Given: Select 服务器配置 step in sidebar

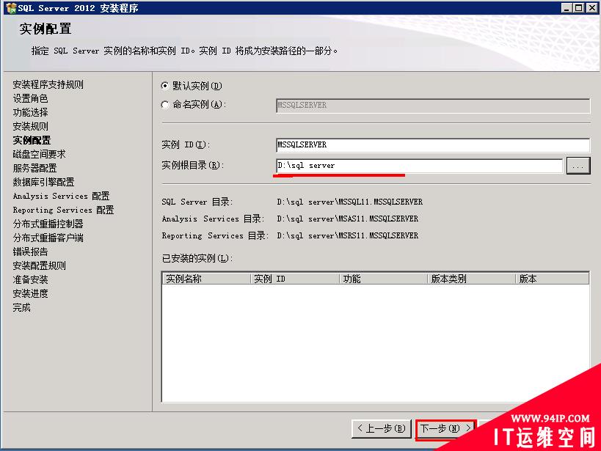Looking at the screenshot, I should (x=34, y=168).
